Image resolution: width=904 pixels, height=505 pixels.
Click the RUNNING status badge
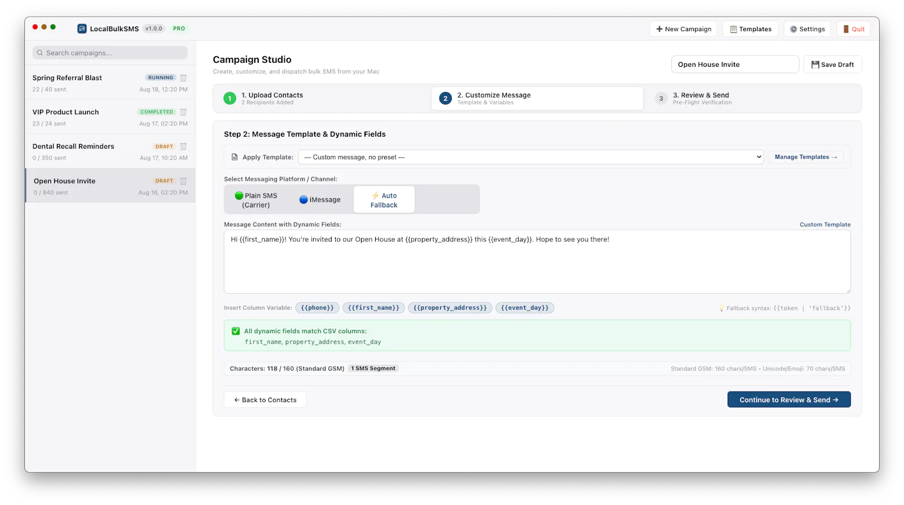click(x=161, y=78)
